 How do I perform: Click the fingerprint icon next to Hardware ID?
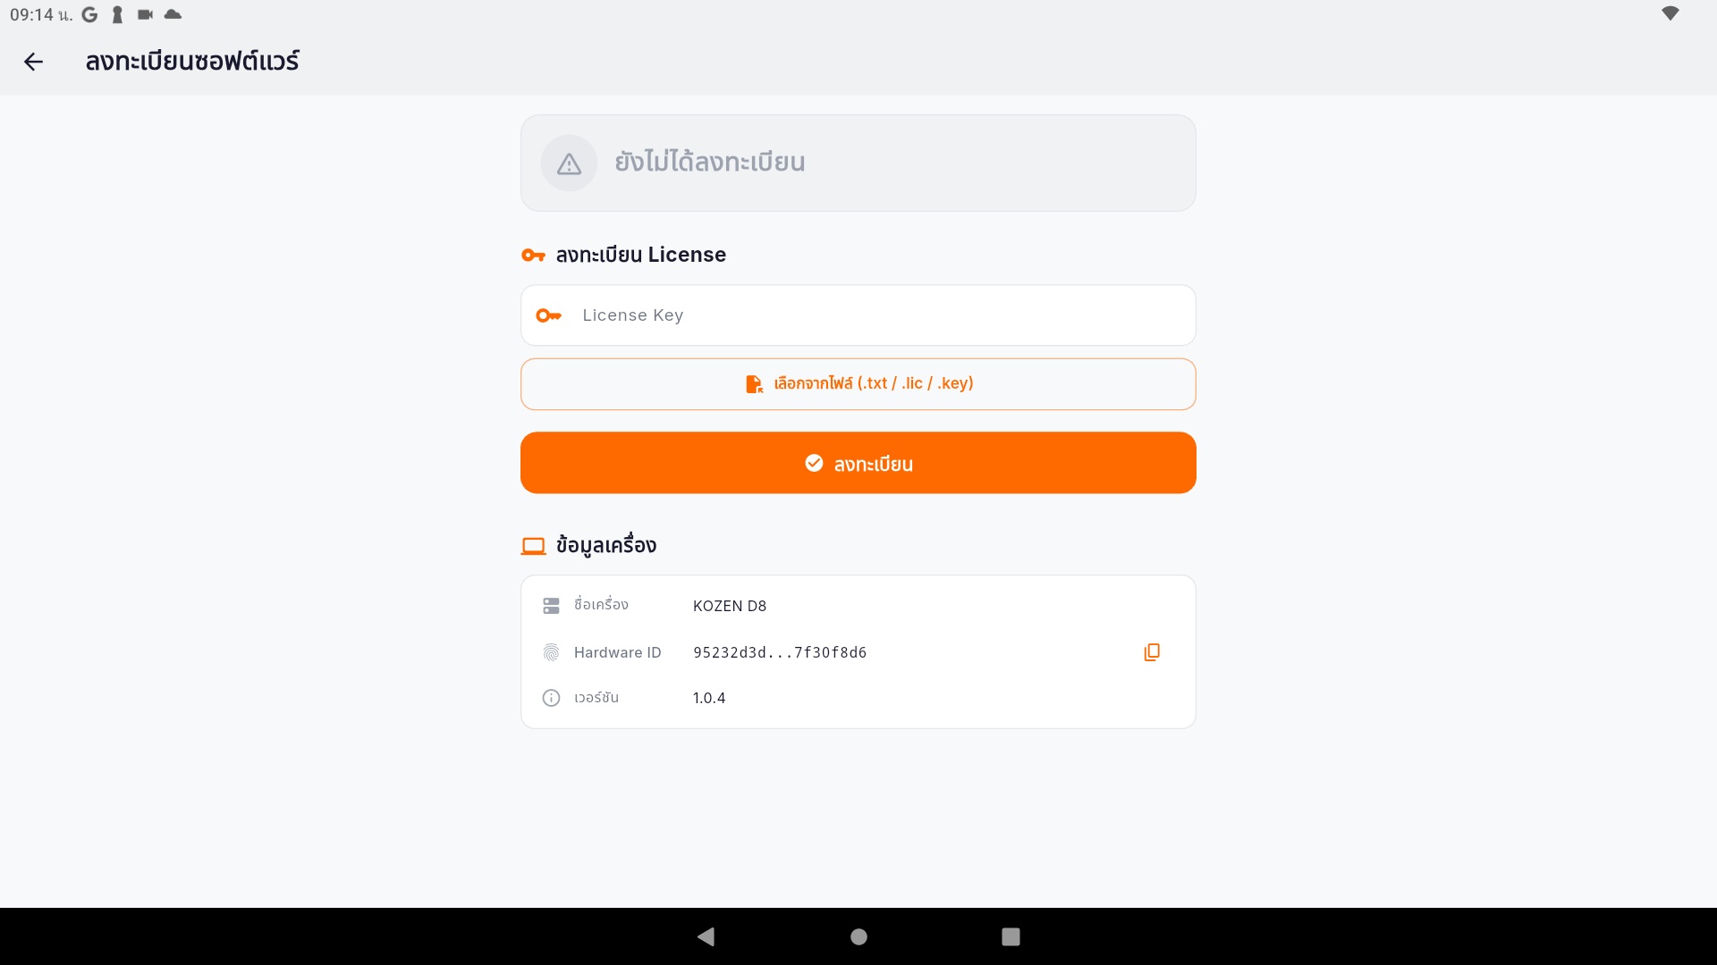(551, 653)
